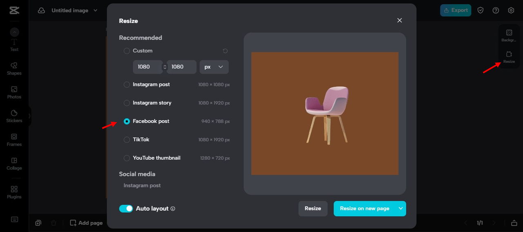The height and width of the screenshot is (232, 523).
Task: Go to the next page arrow
Action: point(494,223)
